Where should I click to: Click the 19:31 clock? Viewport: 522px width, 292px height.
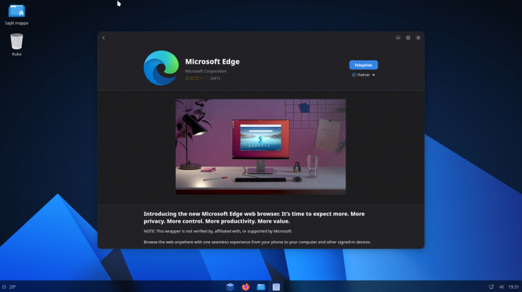[x=513, y=287]
